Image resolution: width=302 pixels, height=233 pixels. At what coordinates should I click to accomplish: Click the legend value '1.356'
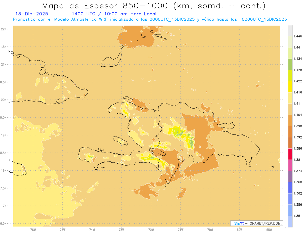click(x=298, y=205)
